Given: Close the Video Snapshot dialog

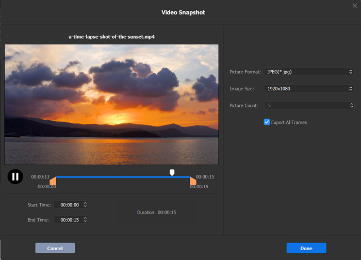Looking at the screenshot, I should pyautogui.click(x=355, y=6).
